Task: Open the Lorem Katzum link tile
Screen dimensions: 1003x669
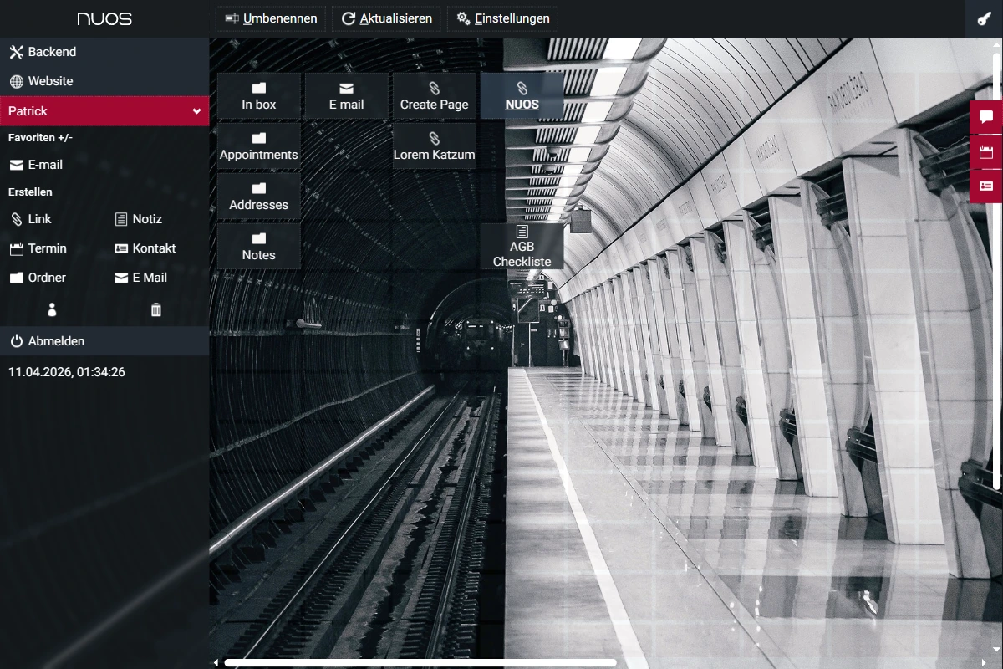Action: (434, 146)
